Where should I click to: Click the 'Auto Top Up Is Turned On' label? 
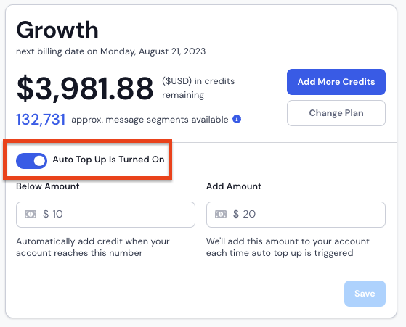pos(108,160)
